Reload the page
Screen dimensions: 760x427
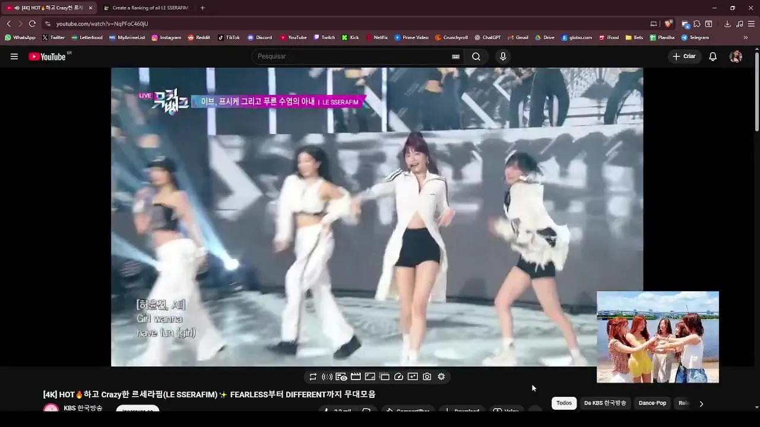(32, 24)
